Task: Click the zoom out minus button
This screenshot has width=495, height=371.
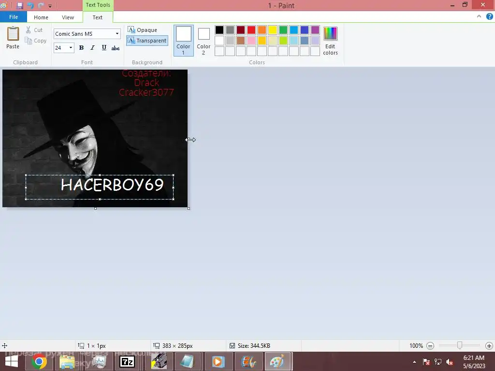Action: point(430,346)
